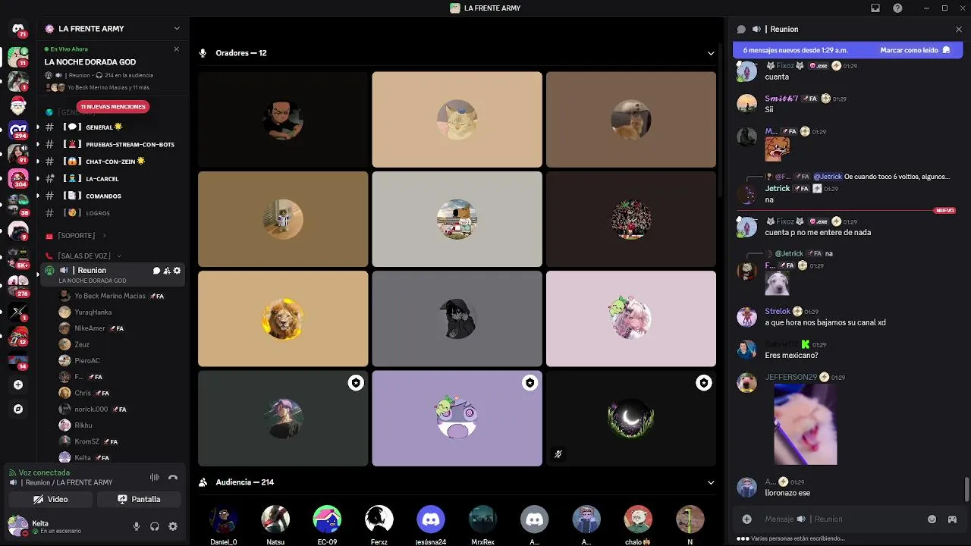The width and height of the screenshot is (971, 546).
Task: Toggle Video camera button
Action: click(x=51, y=499)
